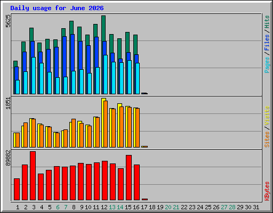Click the "1851" axis value
The image size is (273, 213).
[8, 103]
